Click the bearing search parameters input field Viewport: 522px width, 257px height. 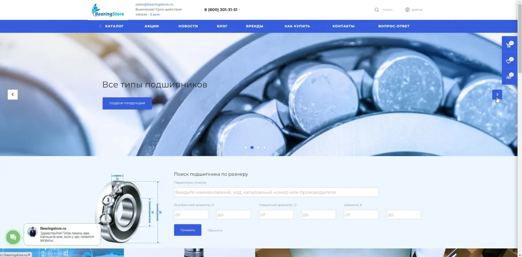(276, 192)
